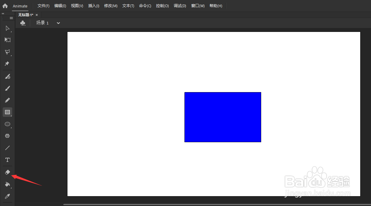The image size is (371, 206).
Task: Open the 插入(I) menu
Action: [94, 6]
